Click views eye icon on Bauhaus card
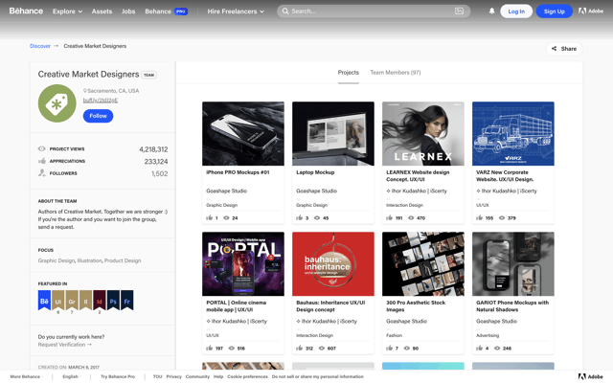Viewport: 613px width, 383px height. [322, 348]
